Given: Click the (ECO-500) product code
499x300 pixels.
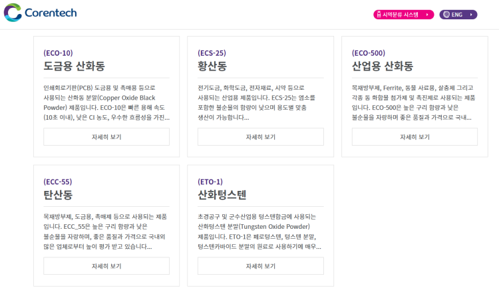Looking at the screenshot, I should click(369, 53).
